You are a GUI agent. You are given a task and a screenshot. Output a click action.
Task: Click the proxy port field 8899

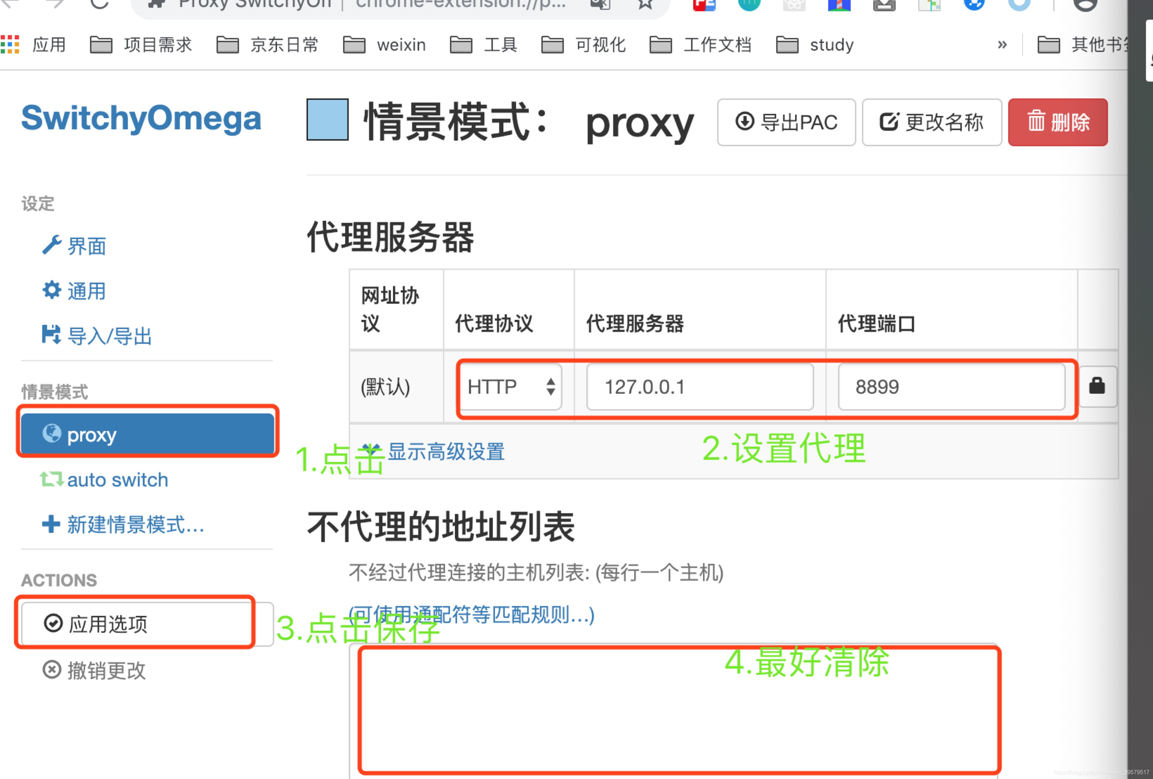(x=951, y=387)
